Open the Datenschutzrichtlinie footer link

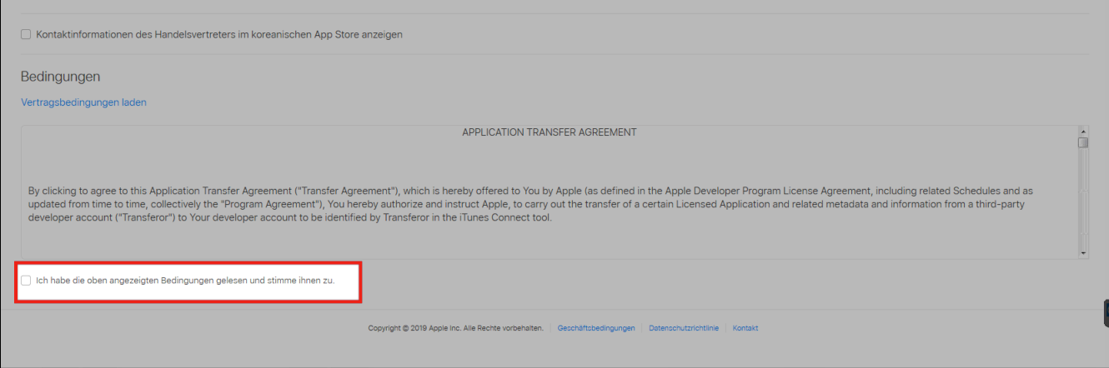coord(684,328)
